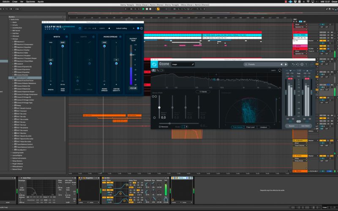Click the Stop button in transport
This screenshot has height=211, width=338.
(147, 9)
